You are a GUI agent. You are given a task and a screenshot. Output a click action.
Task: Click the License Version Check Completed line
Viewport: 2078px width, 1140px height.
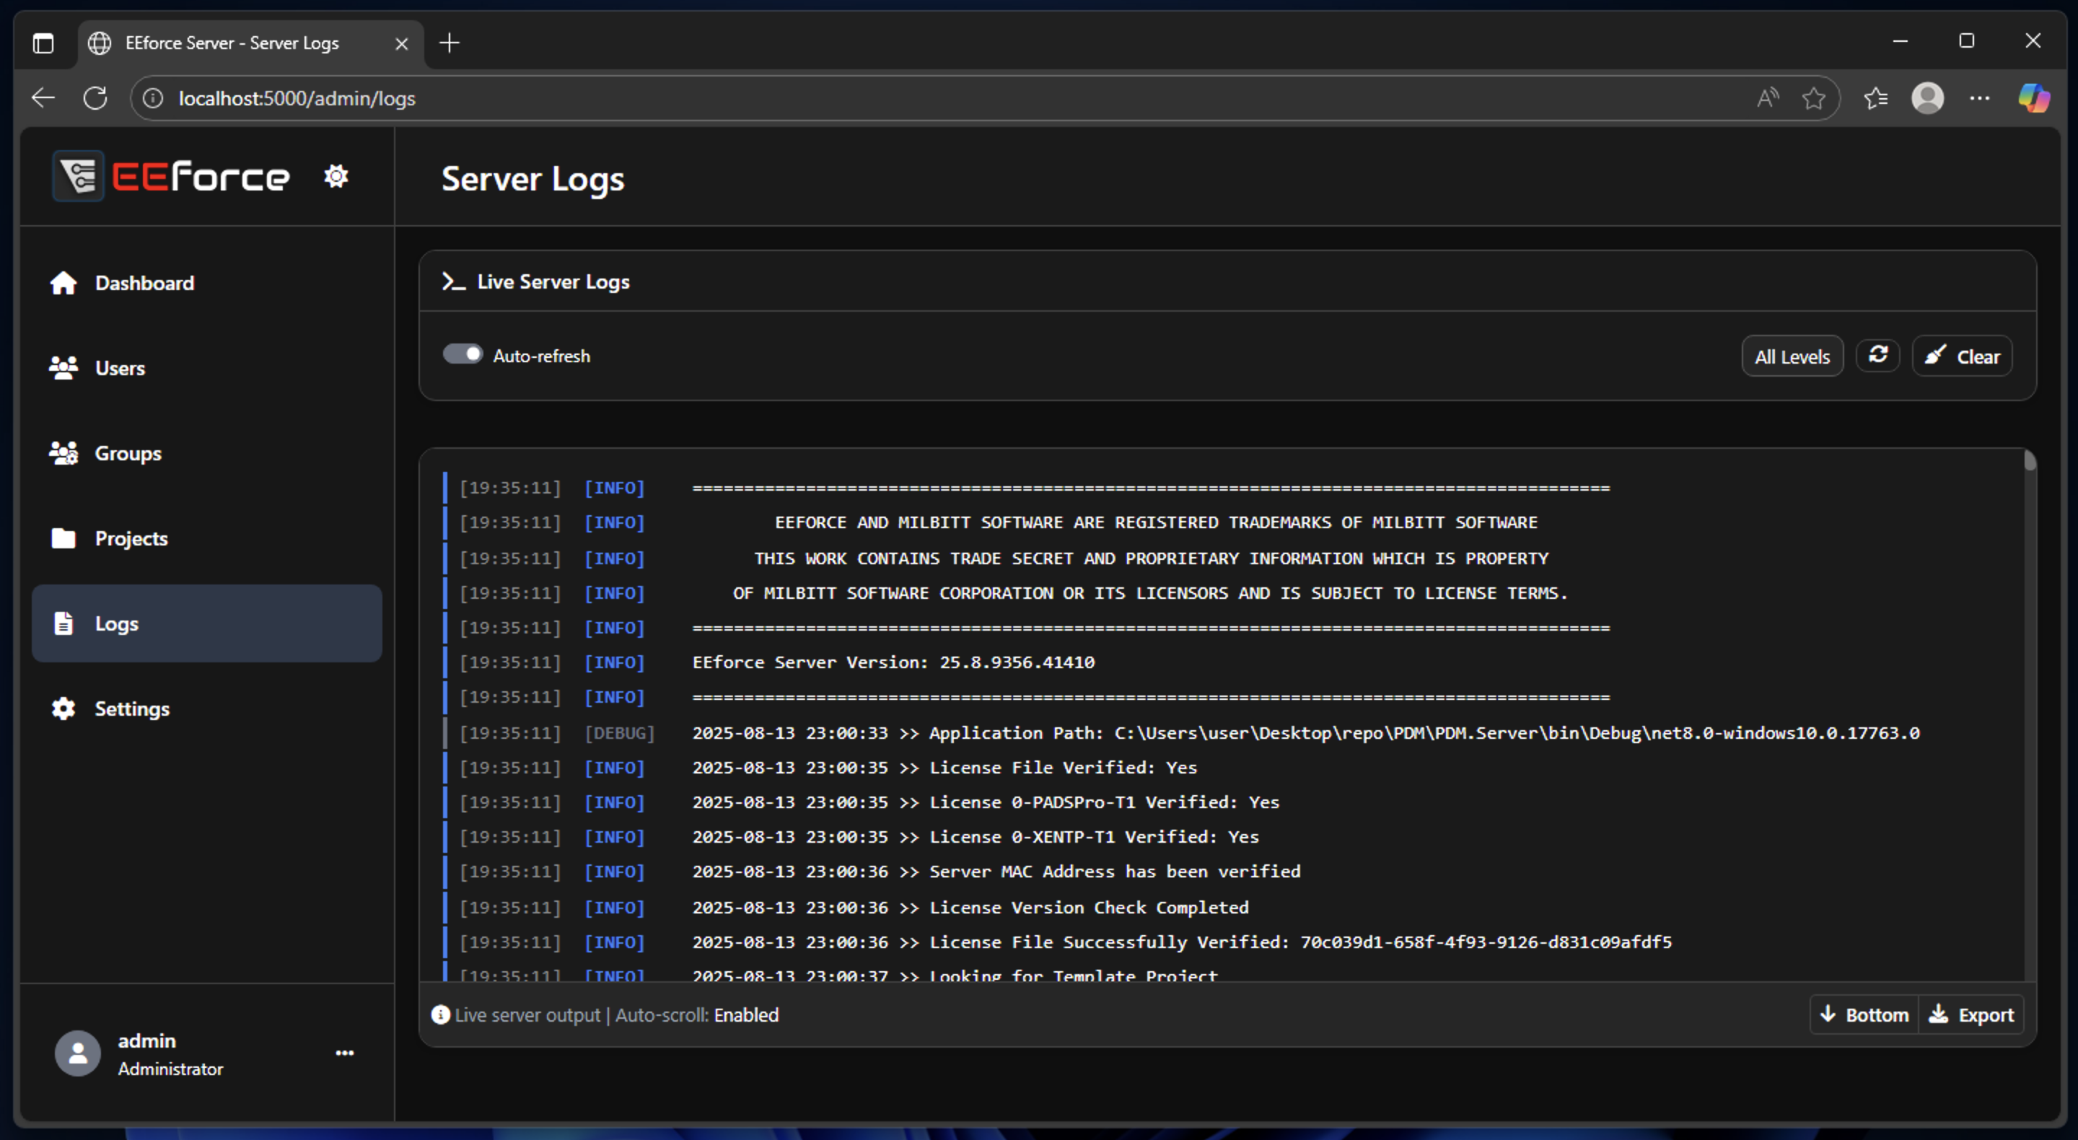coord(970,908)
